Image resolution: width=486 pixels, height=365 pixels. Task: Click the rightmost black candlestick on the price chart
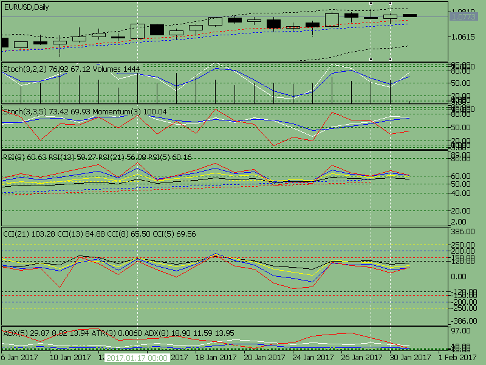click(409, 15)
